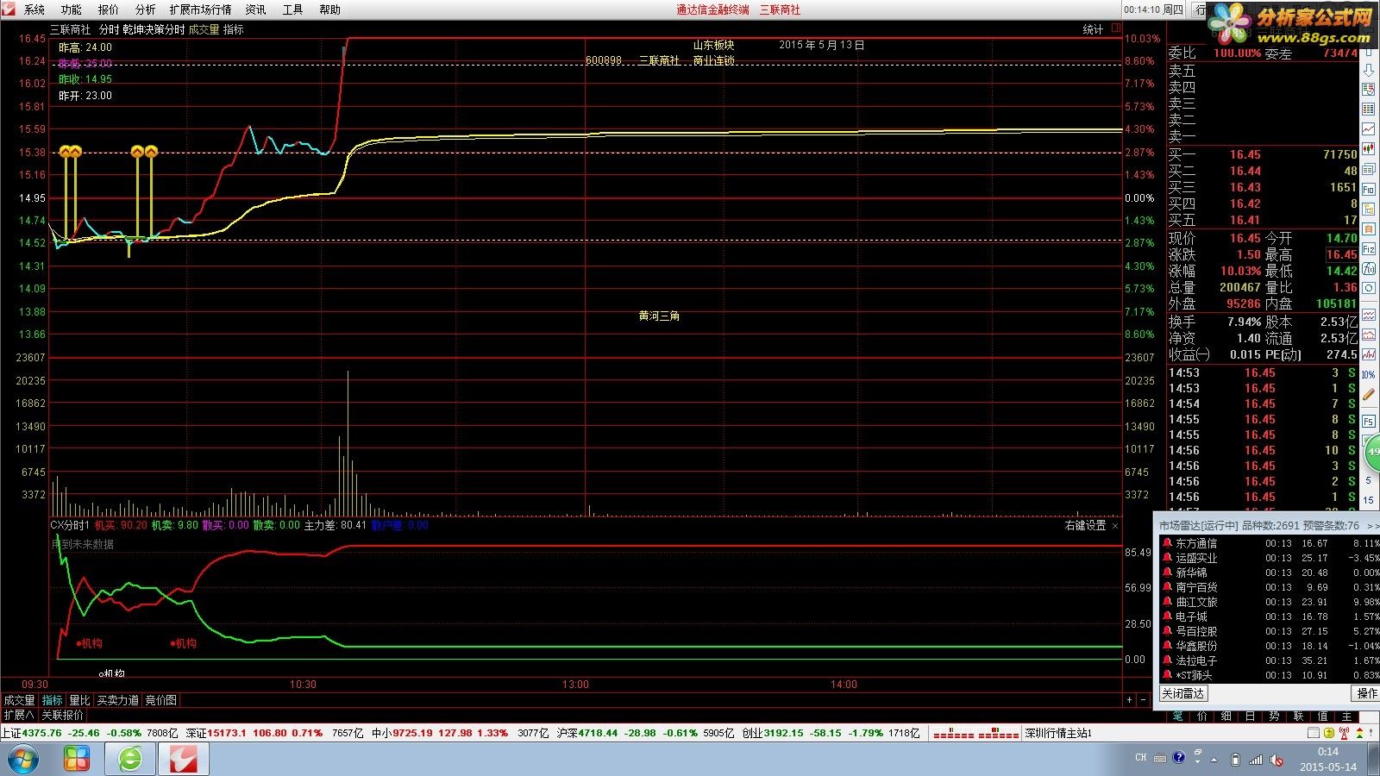This screenshot has width=1380, height=776.
Task: Select the 华鑫股份 radar alert row
Action: pyautogui.click(x=1270, y=646)
